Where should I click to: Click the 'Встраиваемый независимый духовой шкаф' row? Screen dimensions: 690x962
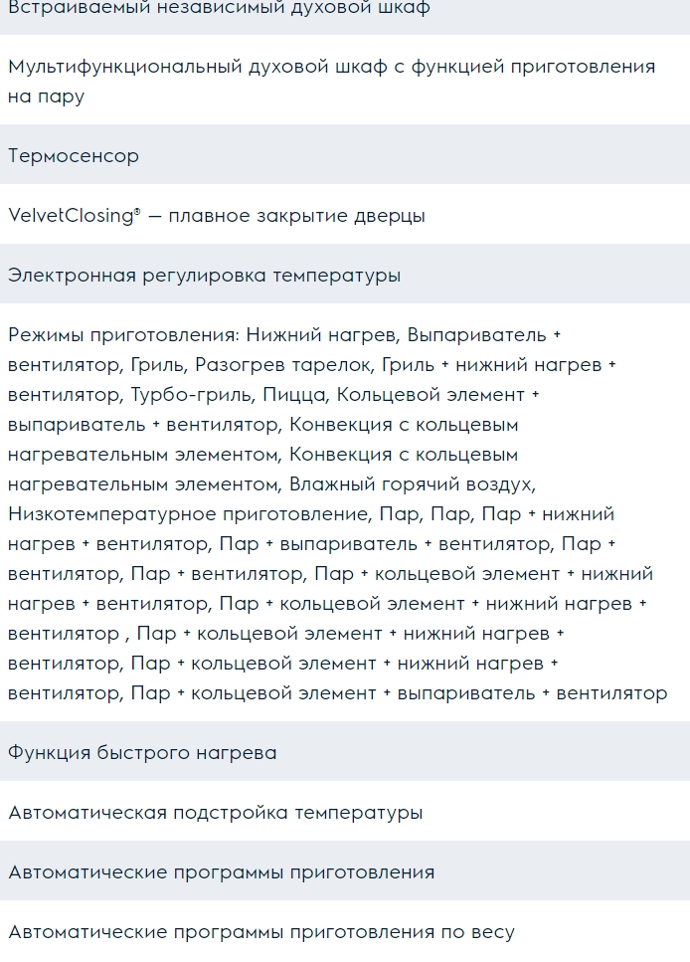click(x=219, y=9)
